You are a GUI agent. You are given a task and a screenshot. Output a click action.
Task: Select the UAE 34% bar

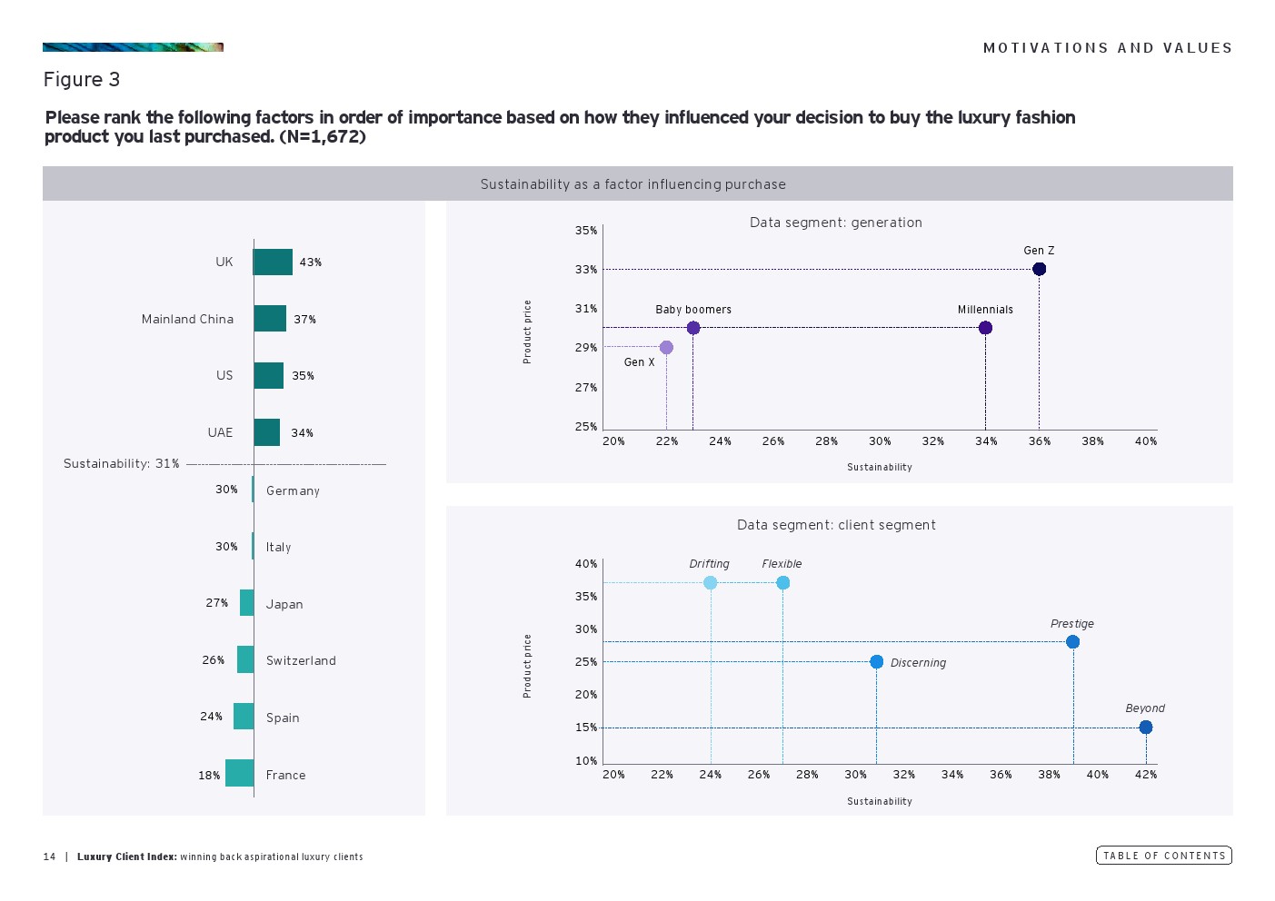coord(267,432)
